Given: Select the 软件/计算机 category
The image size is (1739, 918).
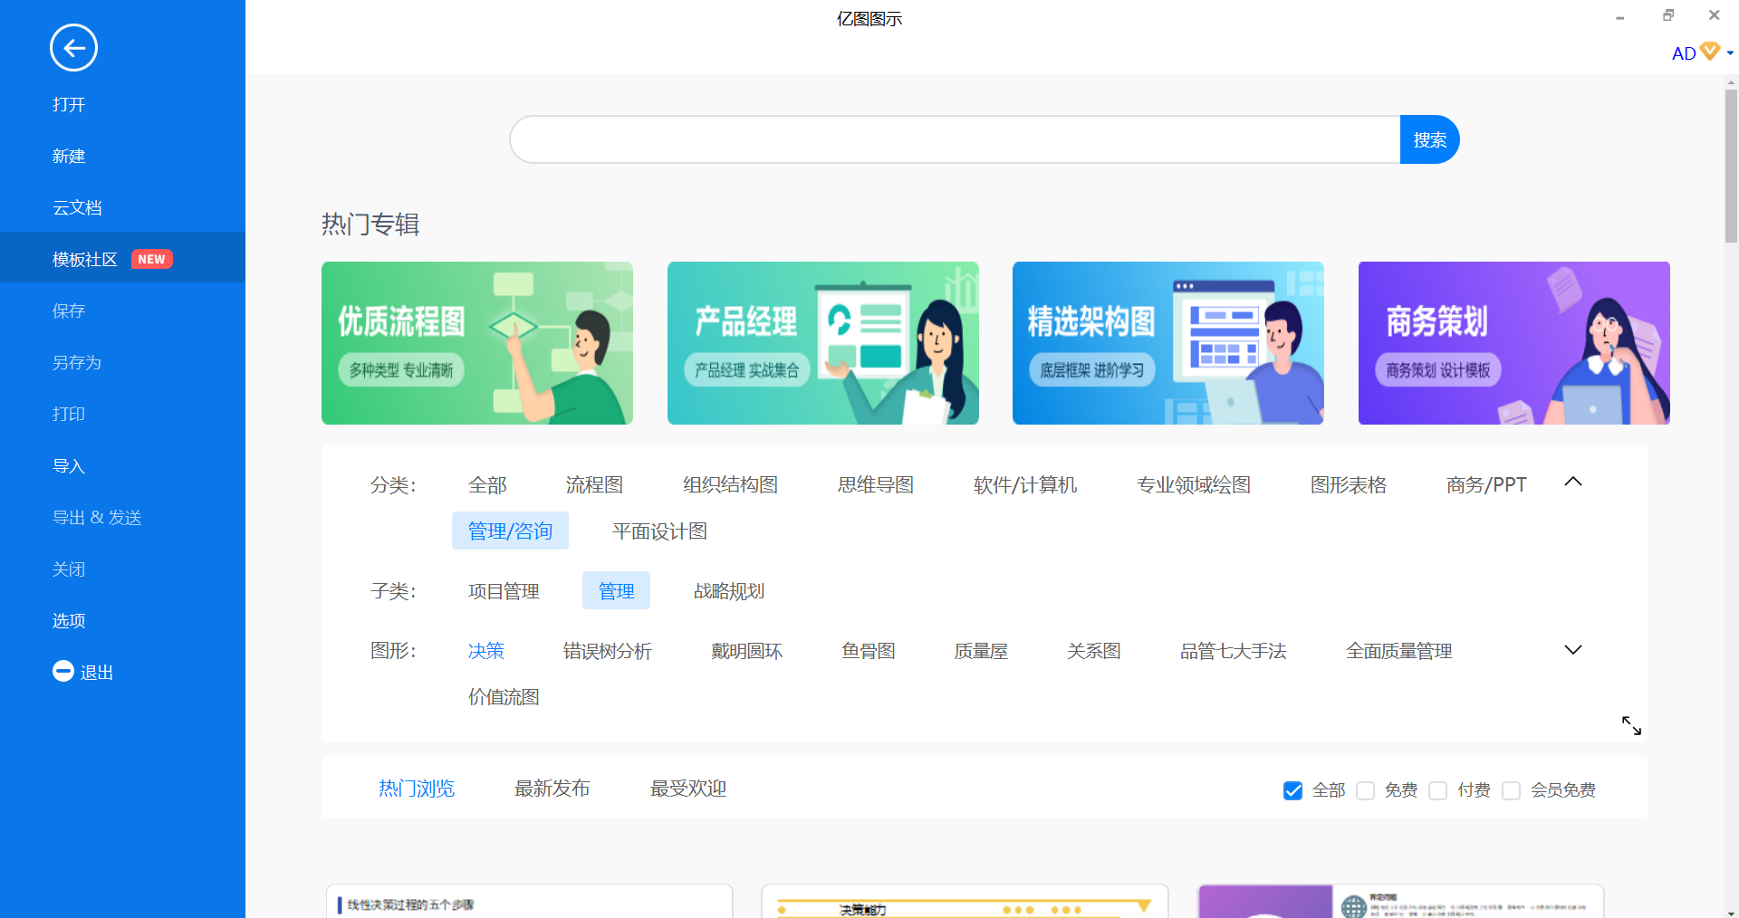Looking at the screenshot, I should (1025, 485).
